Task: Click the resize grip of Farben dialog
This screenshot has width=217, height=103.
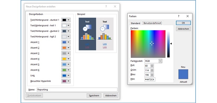Action: pyautogui.click(x=191, y=83)
